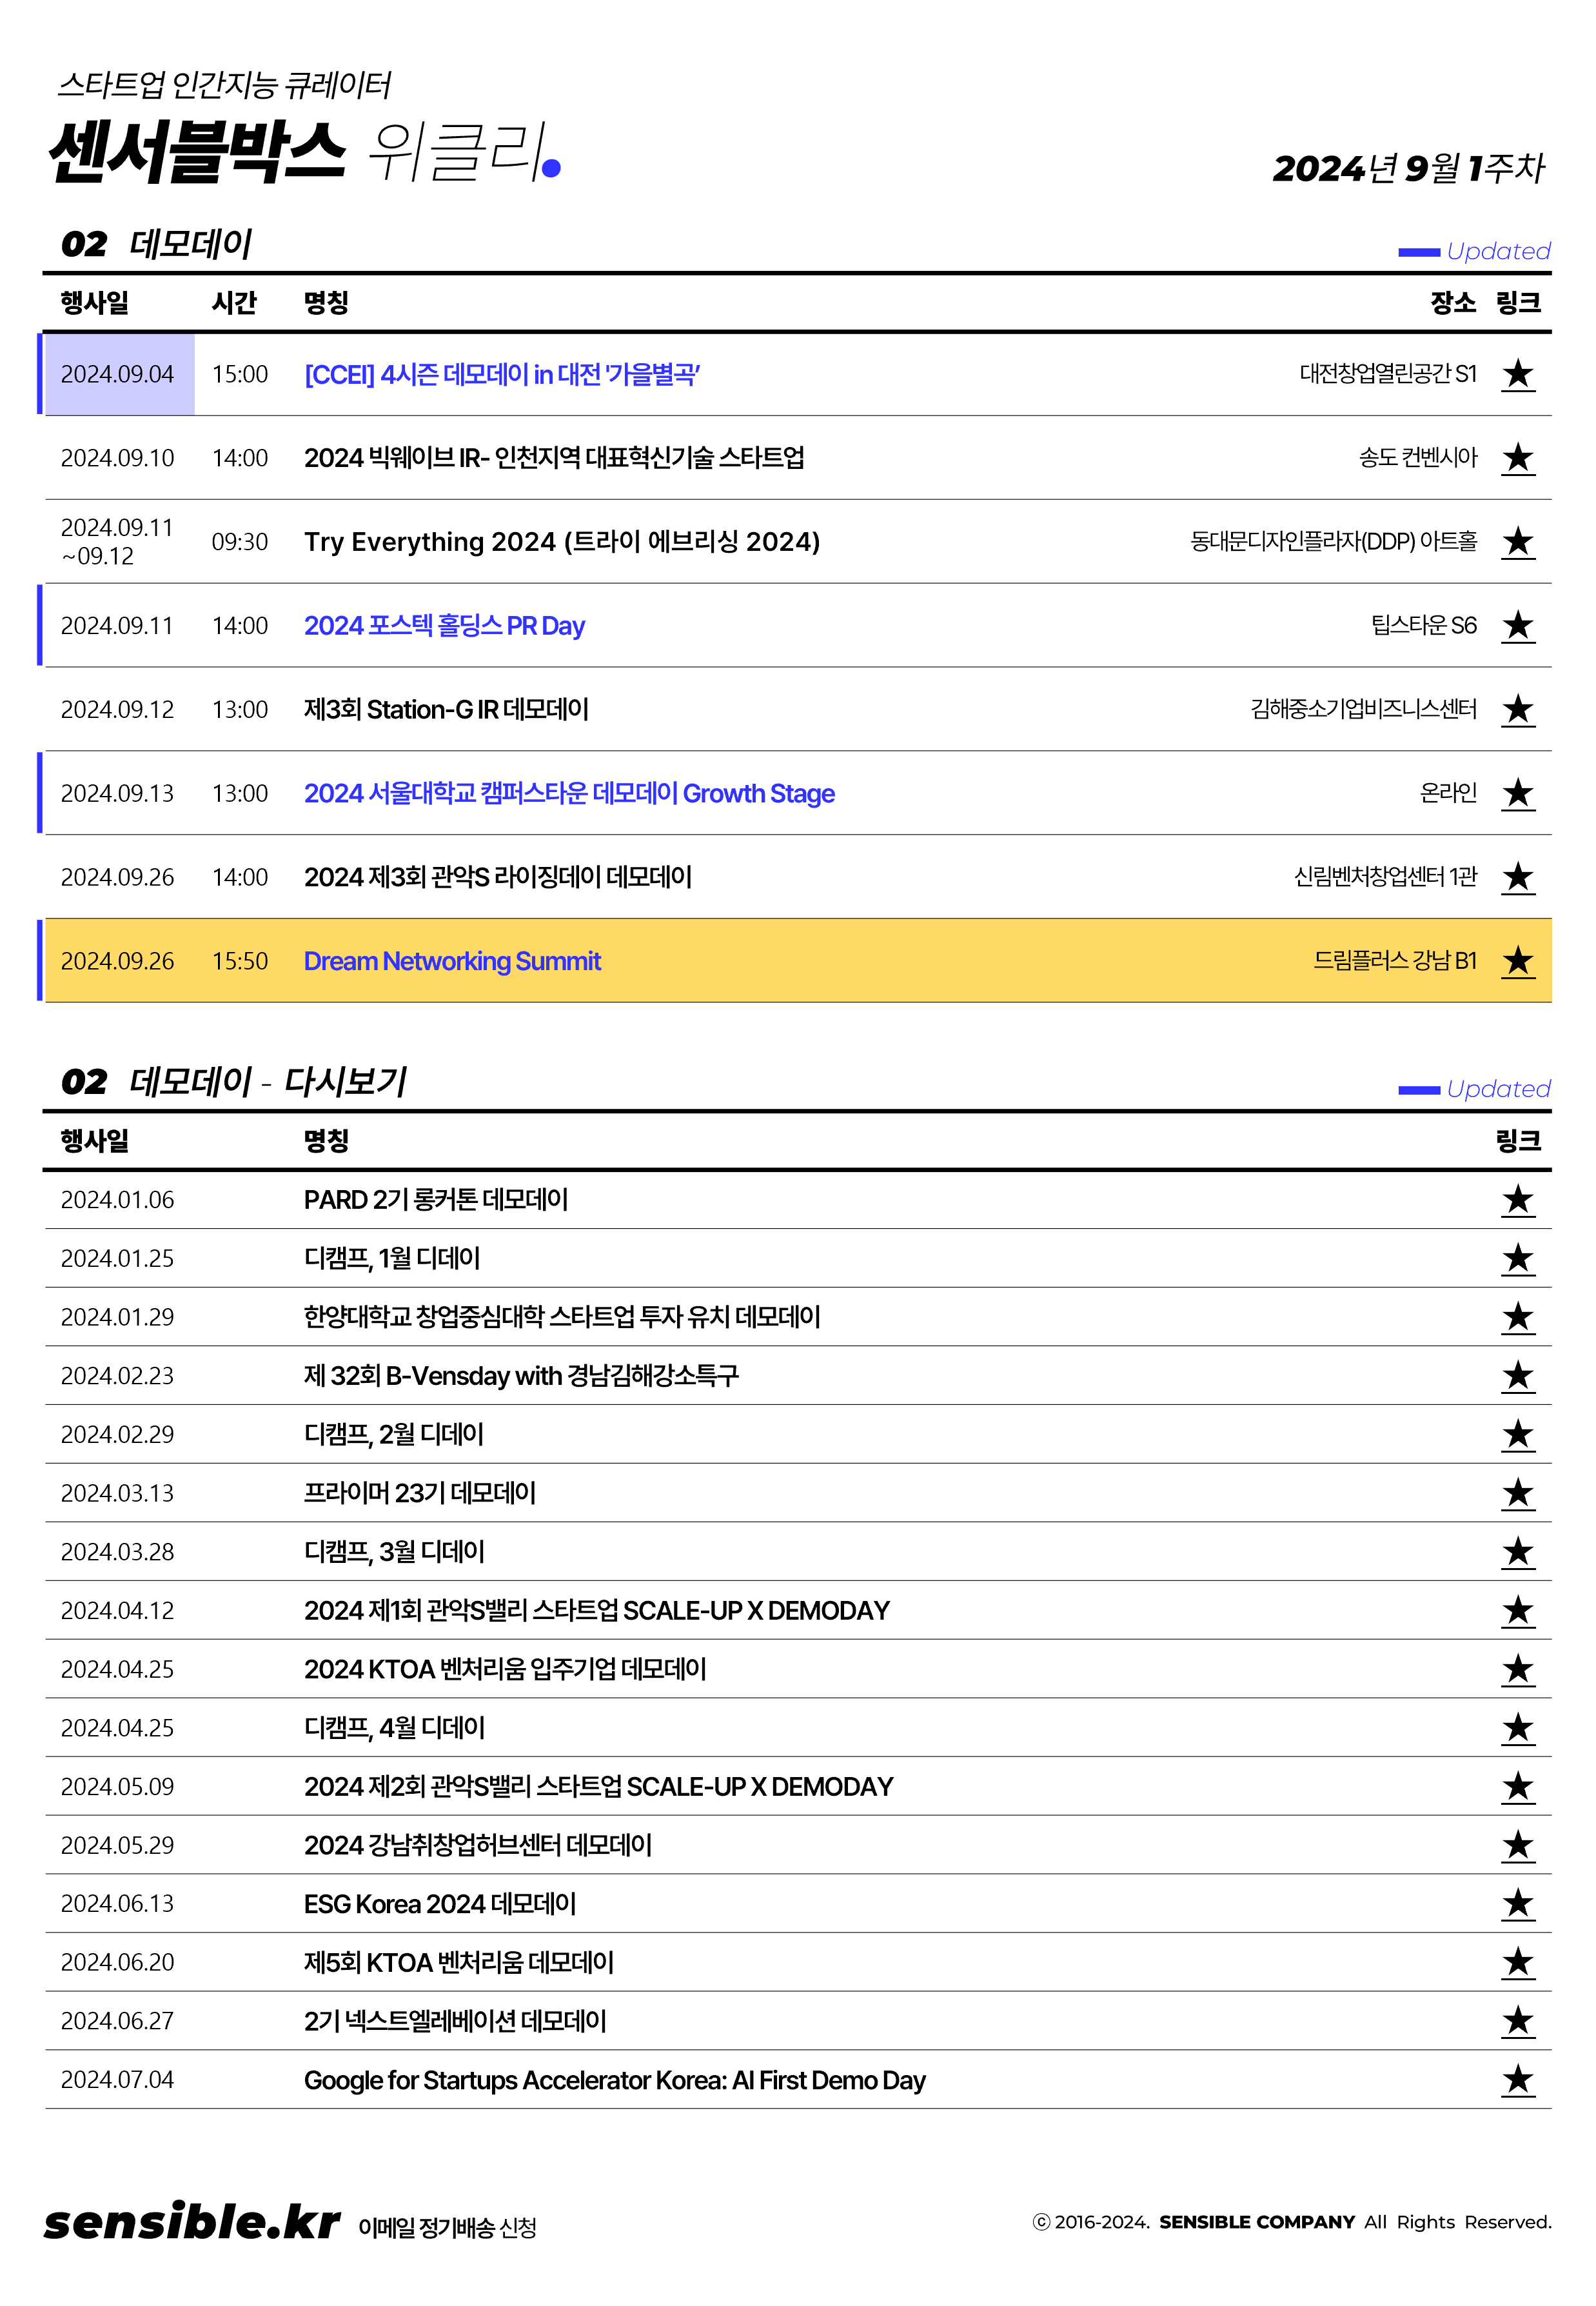Select PARD 2기 롱커톤 데모데이 title text

pos(436,1200)
